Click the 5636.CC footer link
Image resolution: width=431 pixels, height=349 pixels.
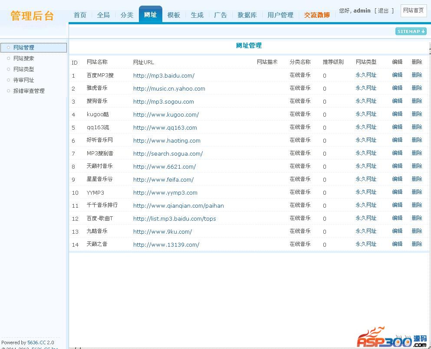click(x=36, y=342)
